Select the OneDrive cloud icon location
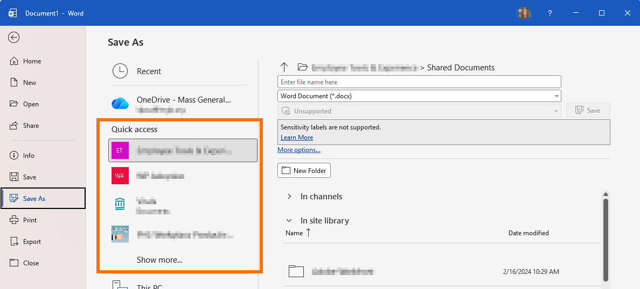 coord(120,103)
